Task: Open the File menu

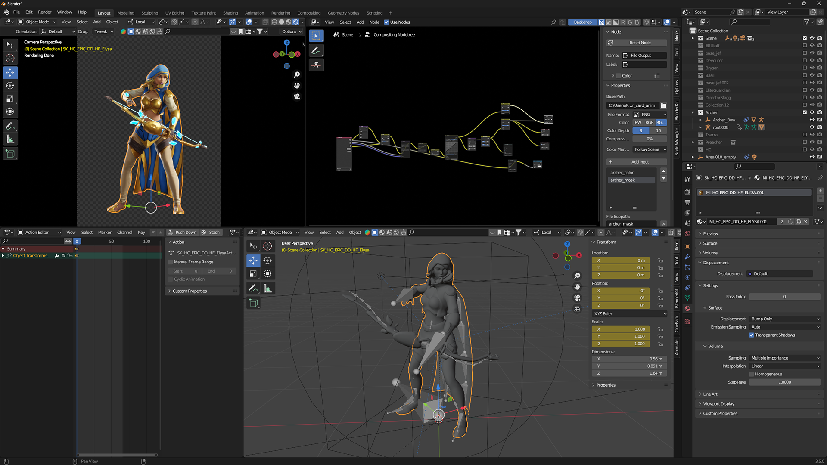Action: (x=16, y=12)
